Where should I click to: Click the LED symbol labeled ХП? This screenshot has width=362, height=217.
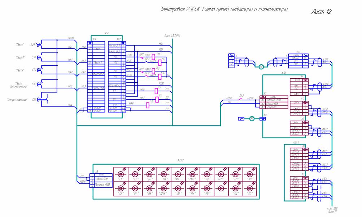(x=249, y=174)
